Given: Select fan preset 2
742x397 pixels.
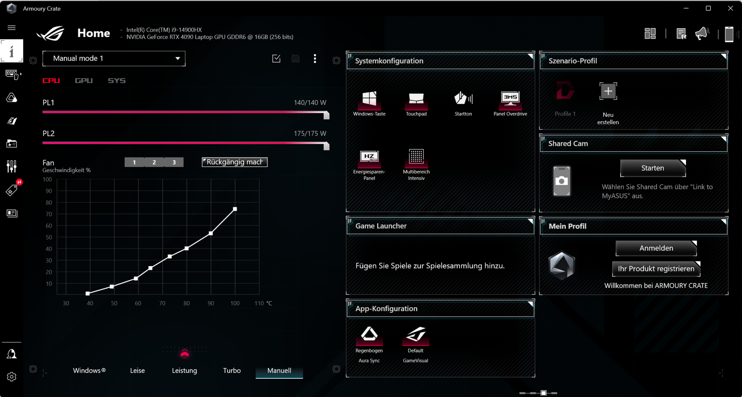Looking at the screenshot, I should 154,162.
